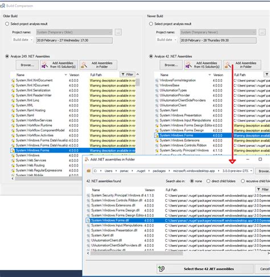Open Filter in Older Build assembly list
The height and width of the screenshot is (277, 270).
[128, 75]
